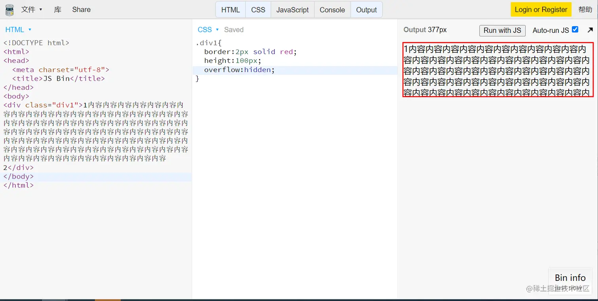Toggle the Console panel tab
598x301 pixels.
pos(332,10)
